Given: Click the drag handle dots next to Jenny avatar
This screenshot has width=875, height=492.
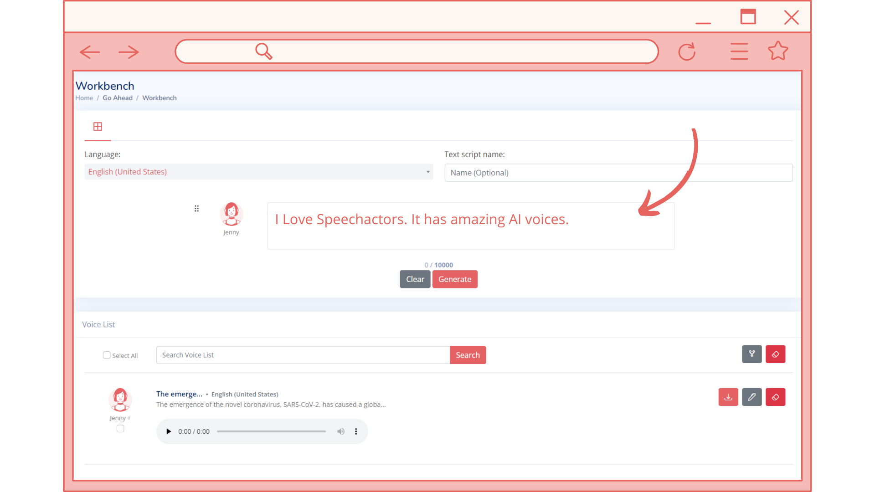Looking at the screenshot, I should point(196,209).
